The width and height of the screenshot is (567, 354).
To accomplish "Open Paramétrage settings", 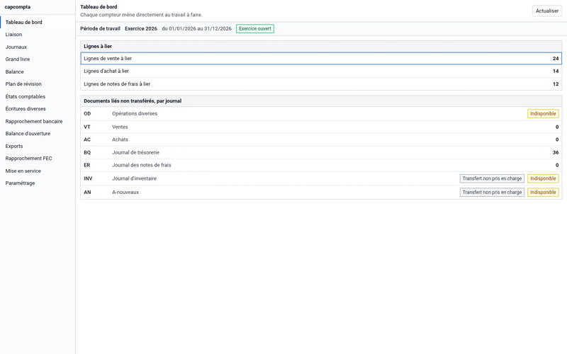I will click(38, 183).
